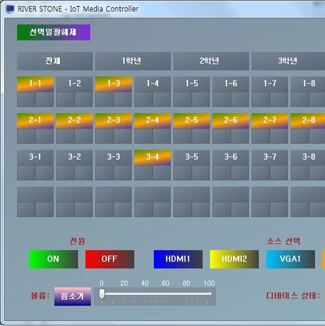Deselect classroom 1-1
Viewport: 325px width, 326px height.
pyautogui.click(x=35, y=84)
